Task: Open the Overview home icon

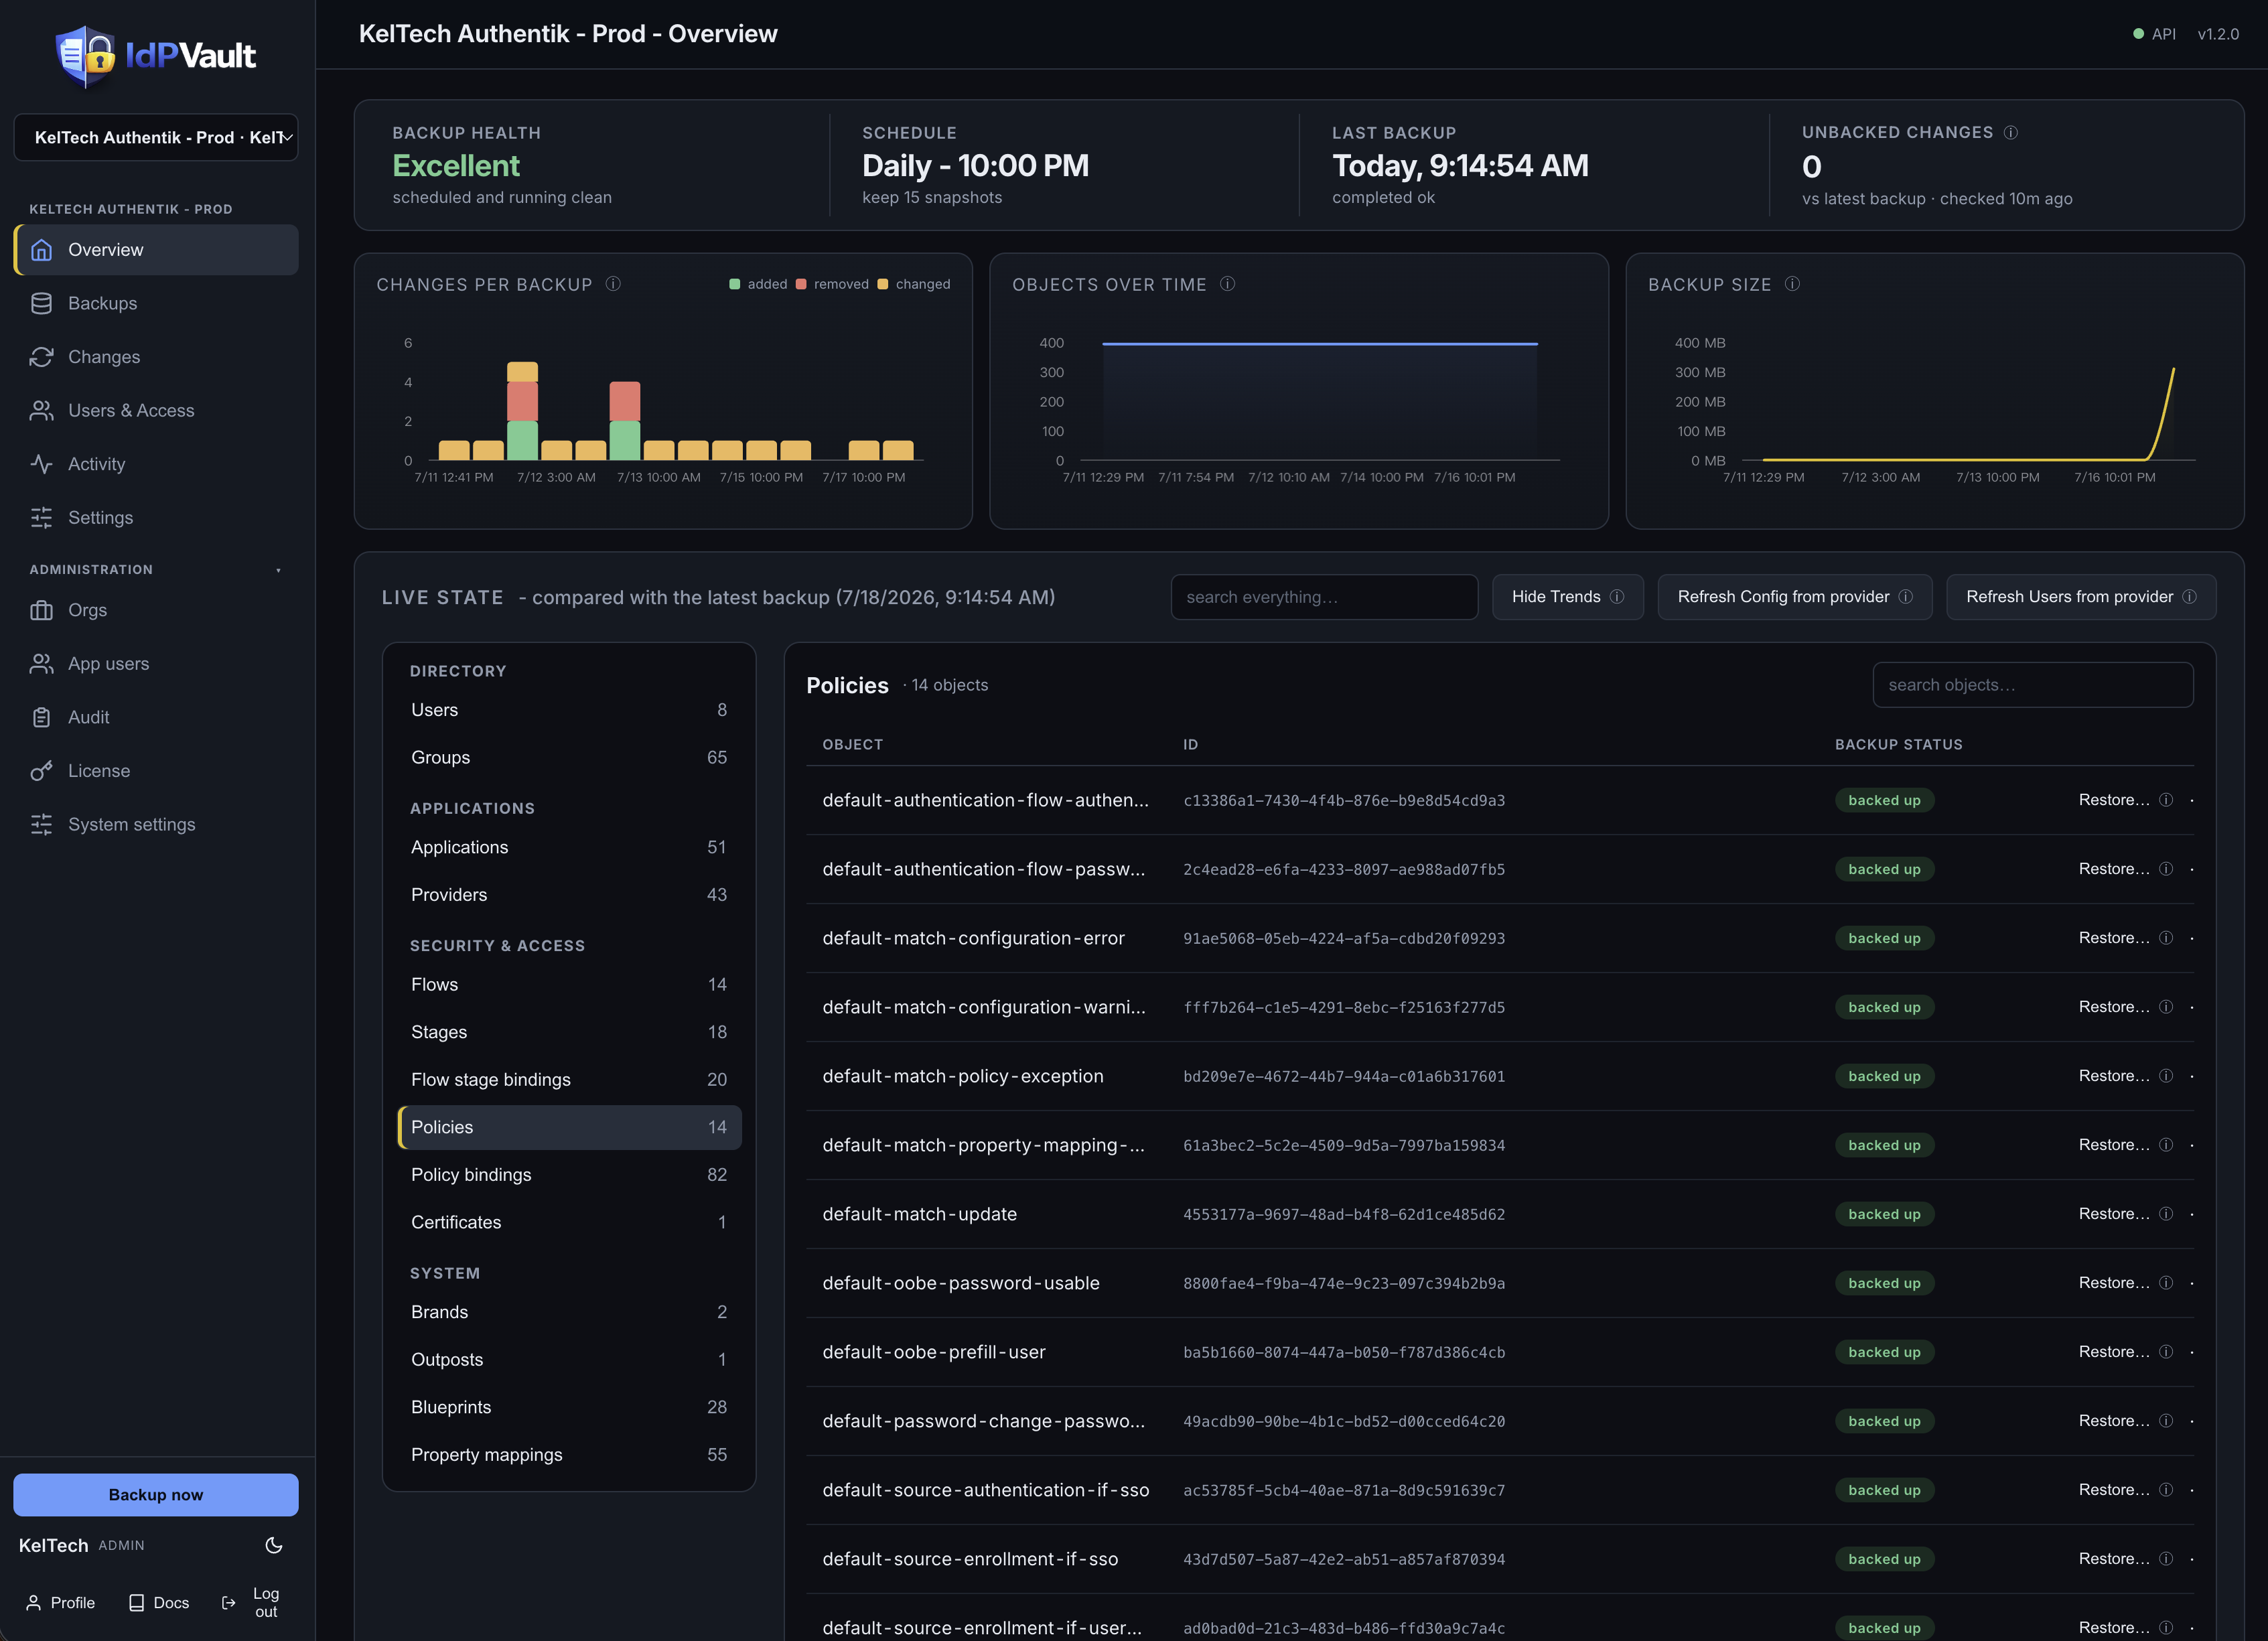Action: (41, 250)
